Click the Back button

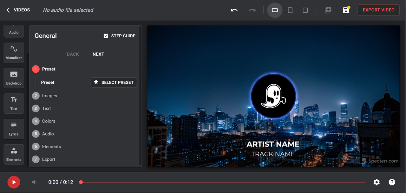73,54
